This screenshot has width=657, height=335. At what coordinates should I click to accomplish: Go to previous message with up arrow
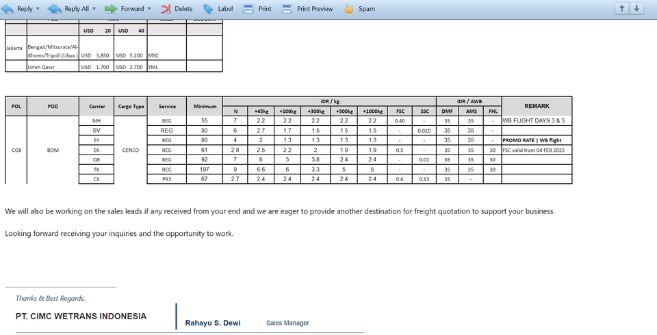(x=621, y=8)
